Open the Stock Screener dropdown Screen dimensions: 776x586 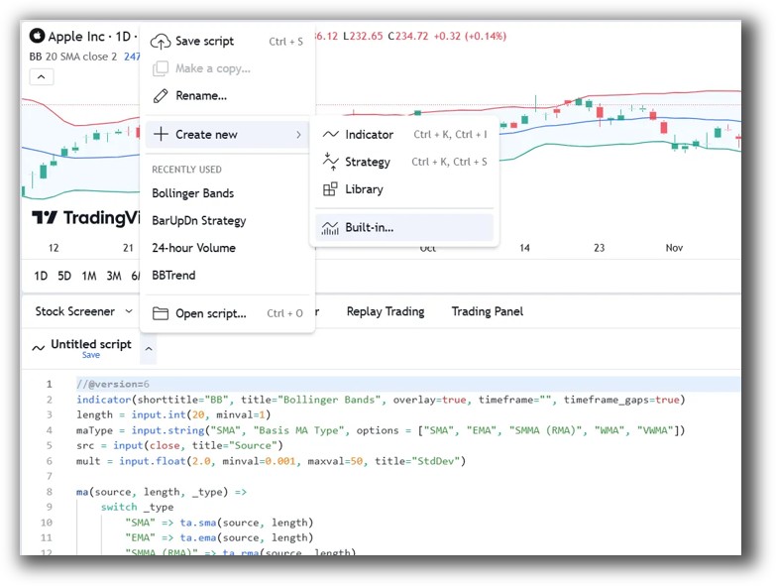pos(83,311)
